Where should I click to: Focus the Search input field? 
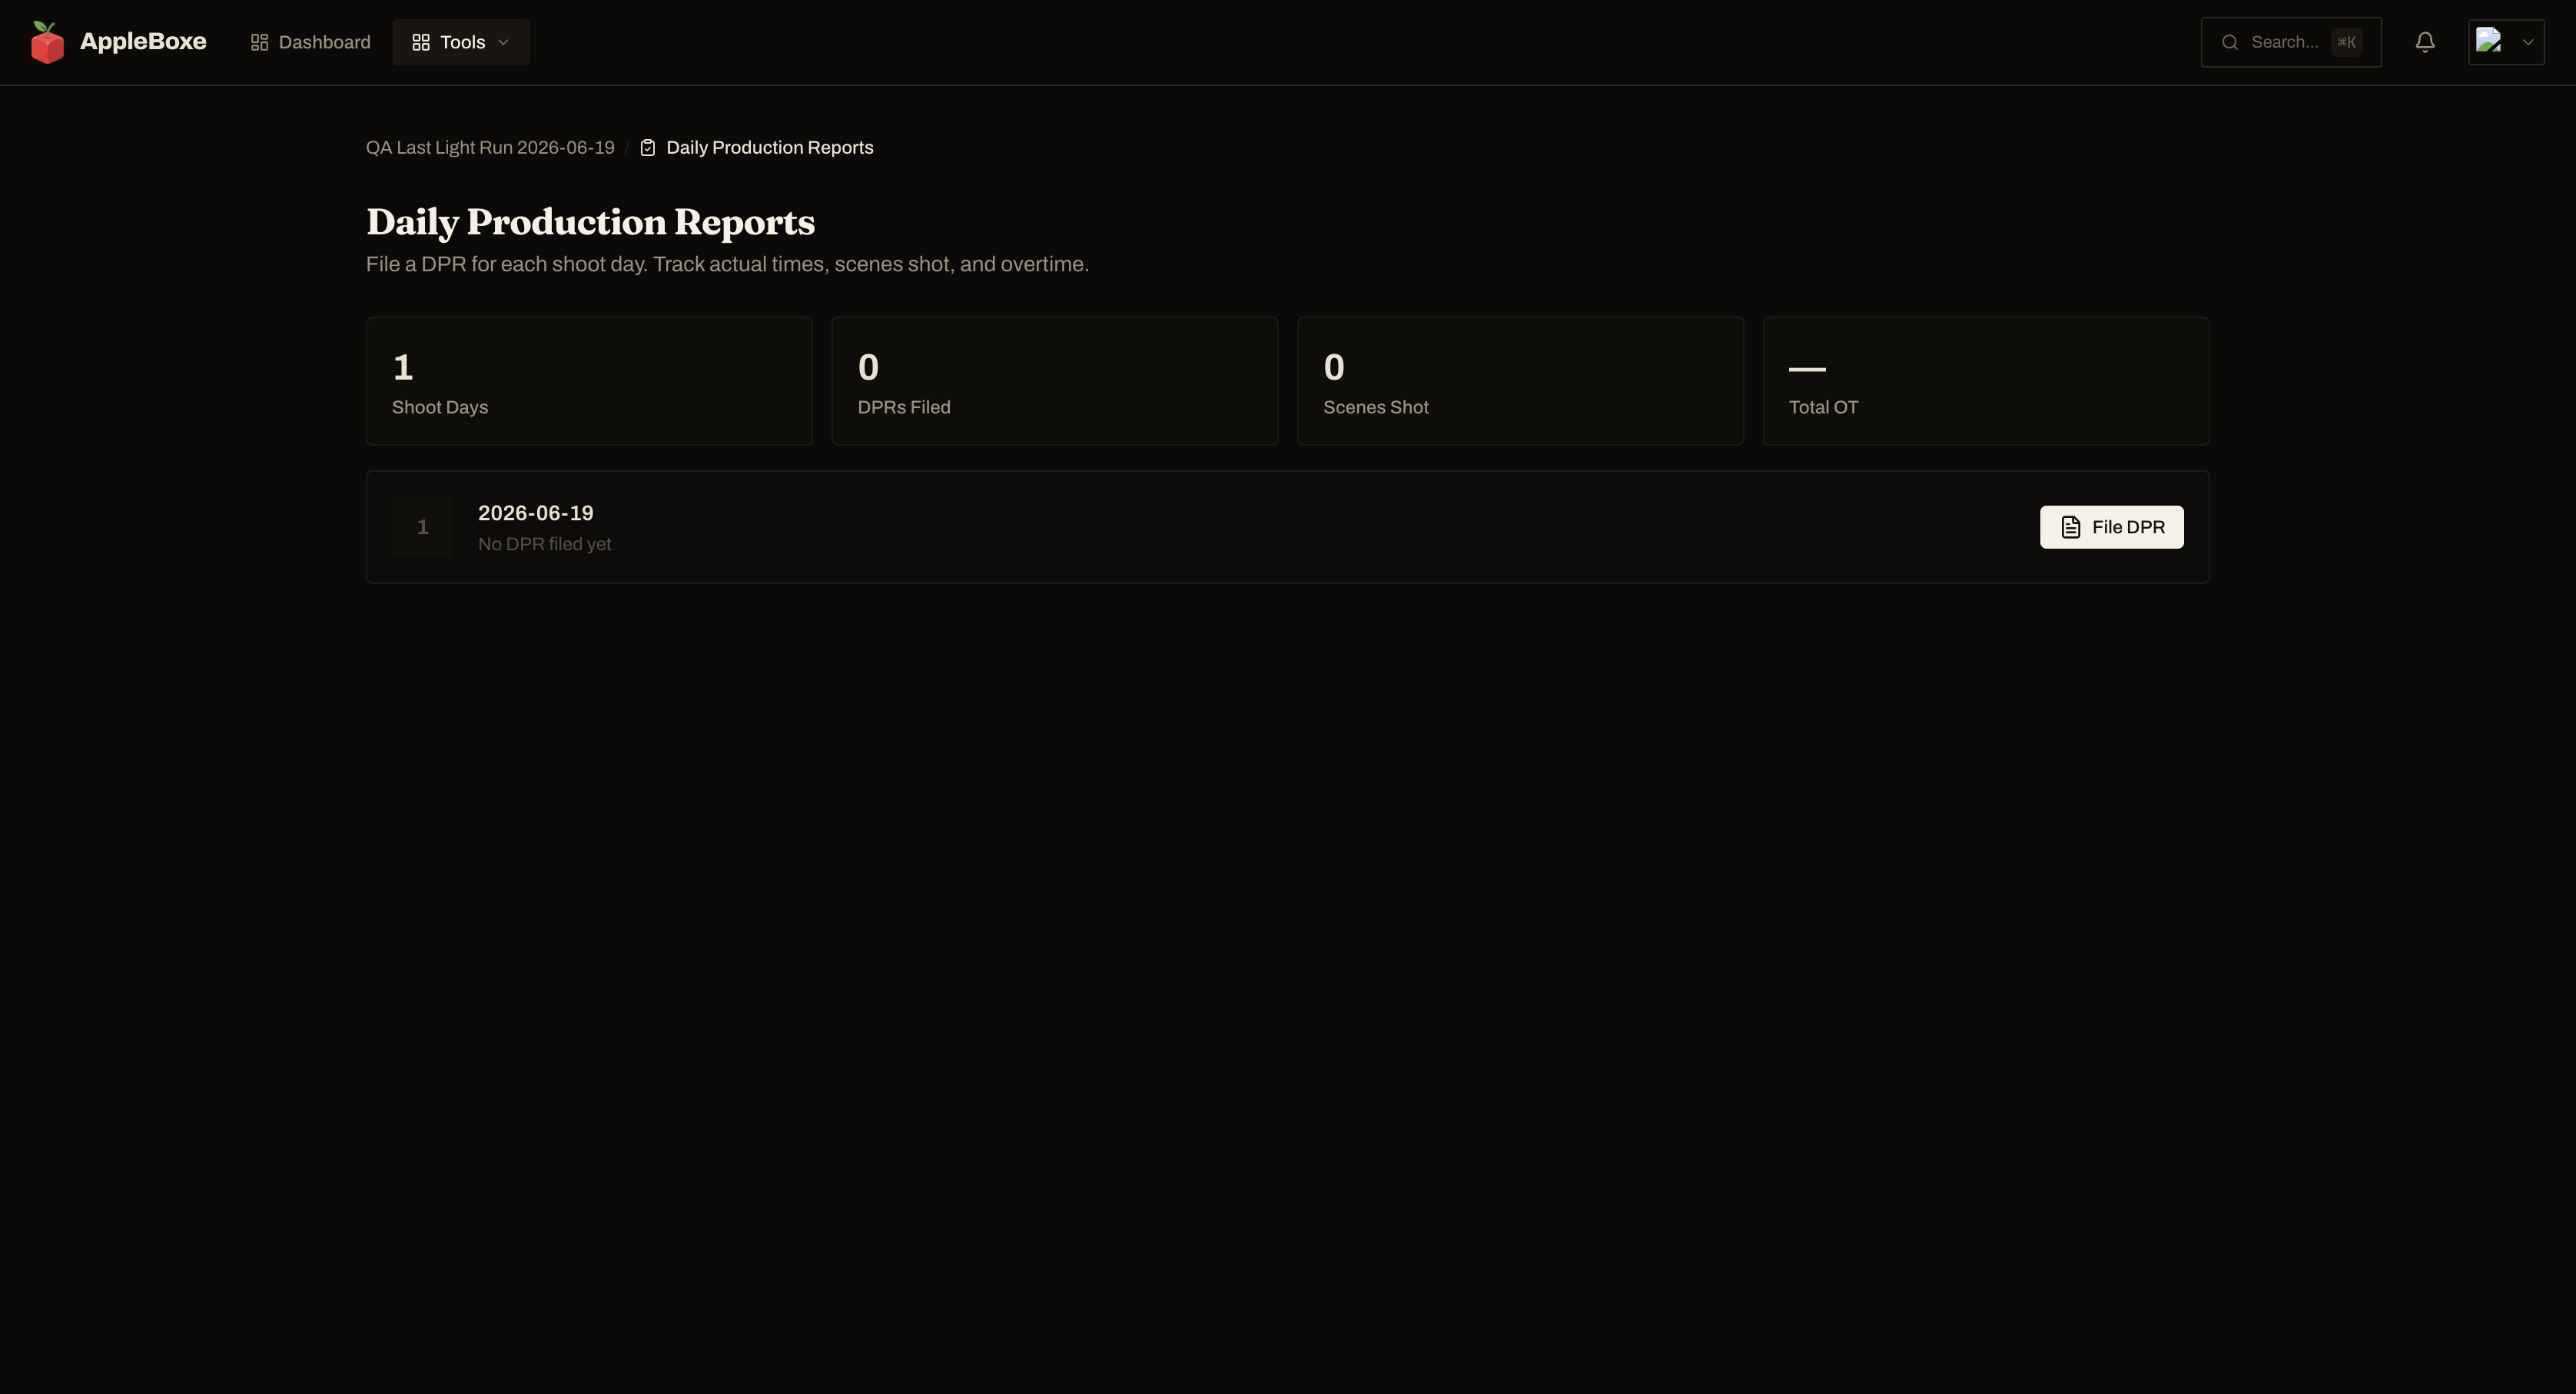pos(2291,42)
